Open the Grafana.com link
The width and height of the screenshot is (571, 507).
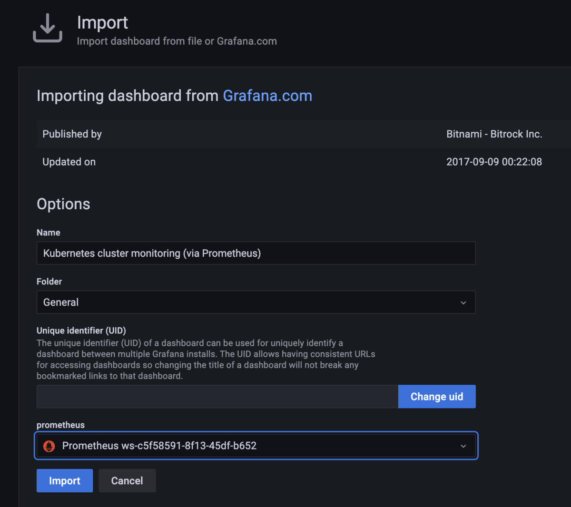point(267,96)
